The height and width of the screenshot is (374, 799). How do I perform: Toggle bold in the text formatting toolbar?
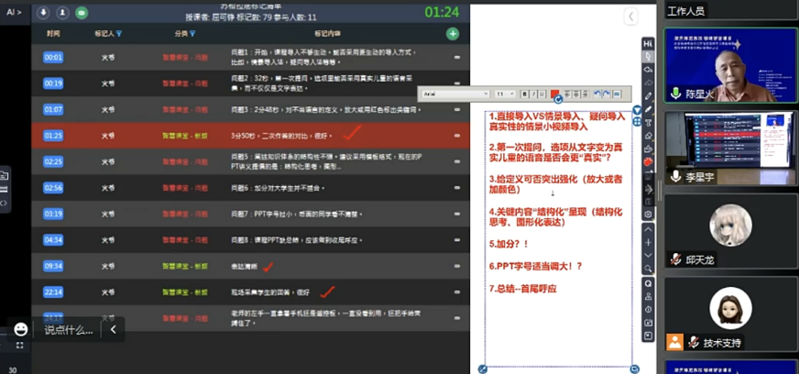(x=525, y=93)
